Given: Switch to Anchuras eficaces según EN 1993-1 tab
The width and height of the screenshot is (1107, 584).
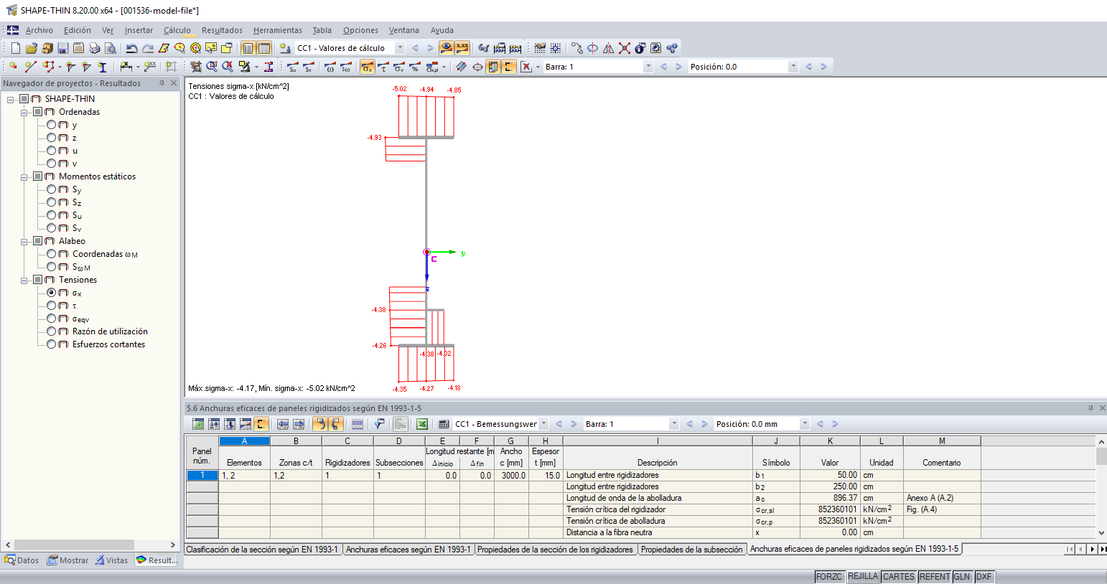Looking at the screenshot, I should (408, 550).
